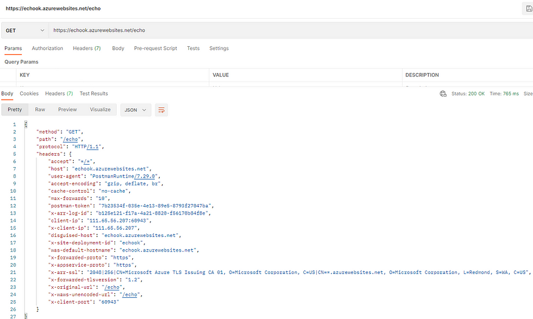Open the request Body tab
The width and height of the screenshot is (533, 319).
[x=118, y=48]
